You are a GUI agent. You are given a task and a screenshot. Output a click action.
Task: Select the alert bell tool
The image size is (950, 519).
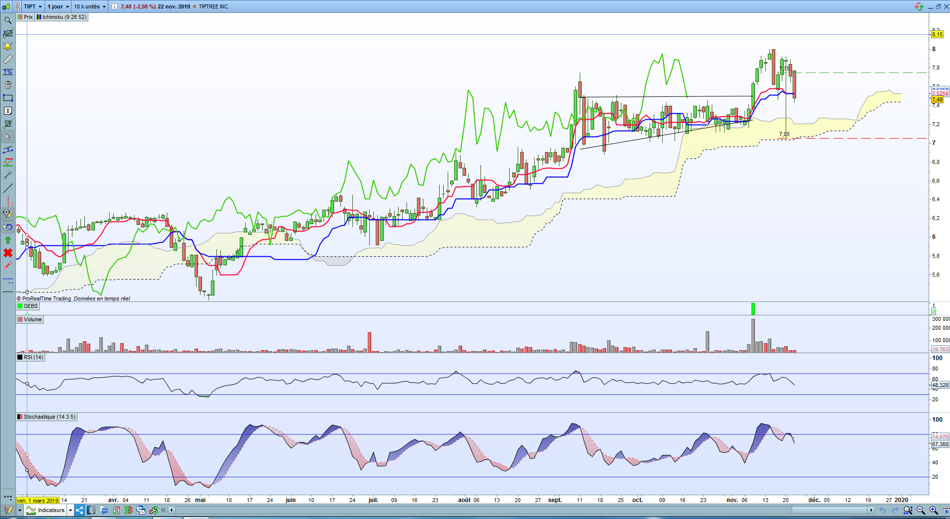(x=7, y=46)
